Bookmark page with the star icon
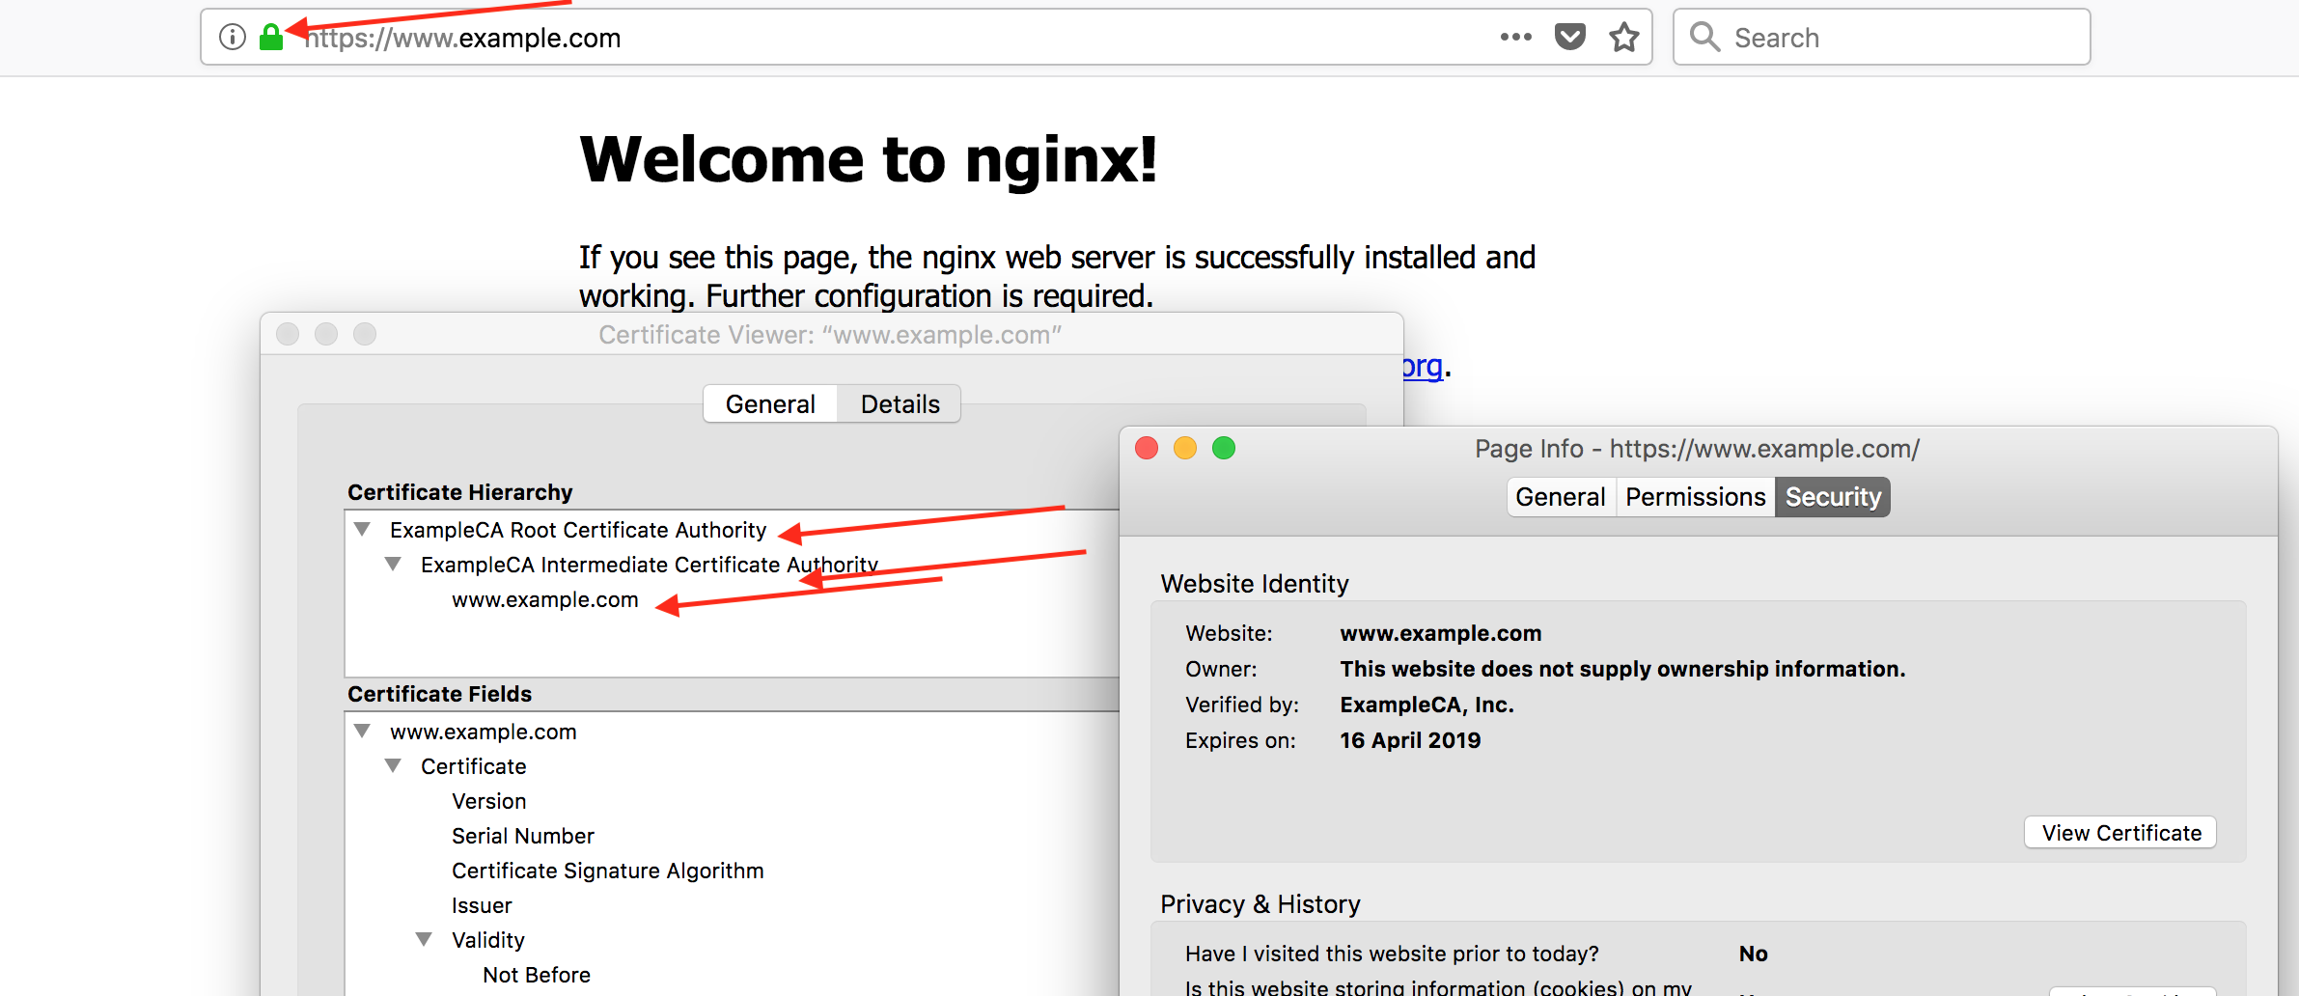The width and height of the screenshot is (2299, 996). [1624, 38]
